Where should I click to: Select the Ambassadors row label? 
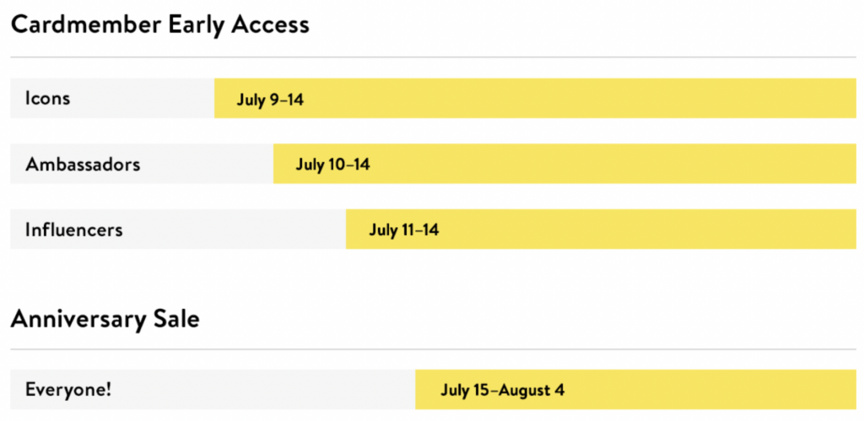tap(83, 164)
